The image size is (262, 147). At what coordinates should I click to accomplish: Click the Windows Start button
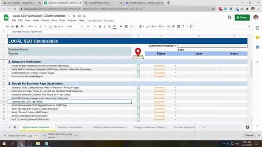[4, 143]
